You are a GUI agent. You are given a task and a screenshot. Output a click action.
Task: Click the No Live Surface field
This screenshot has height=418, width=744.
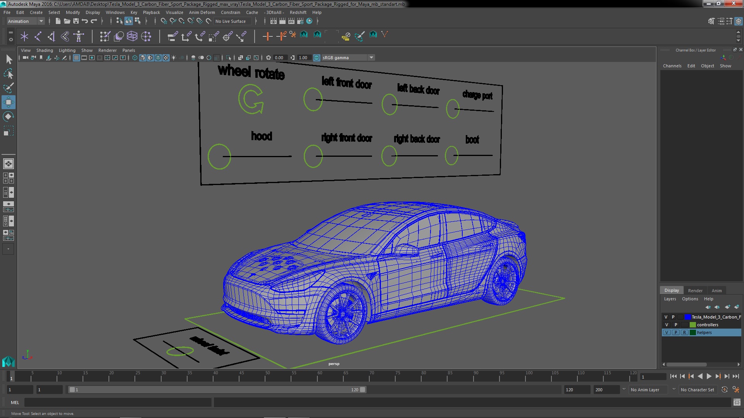[232, 21]
